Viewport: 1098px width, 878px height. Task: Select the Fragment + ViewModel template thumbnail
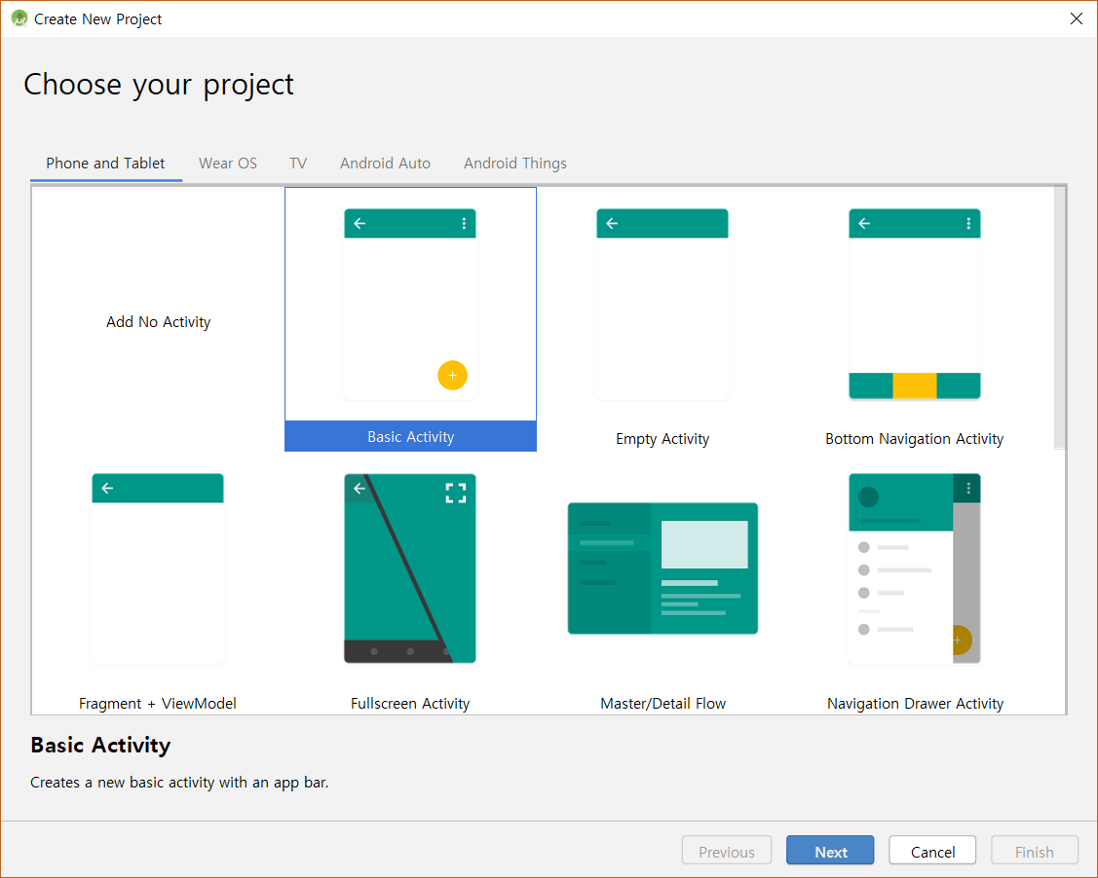click(x=158, y=568)
